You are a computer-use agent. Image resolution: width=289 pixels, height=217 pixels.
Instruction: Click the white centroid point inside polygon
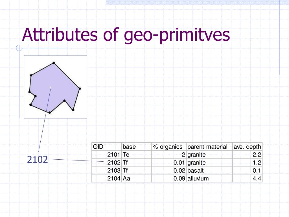coord(51,87)
